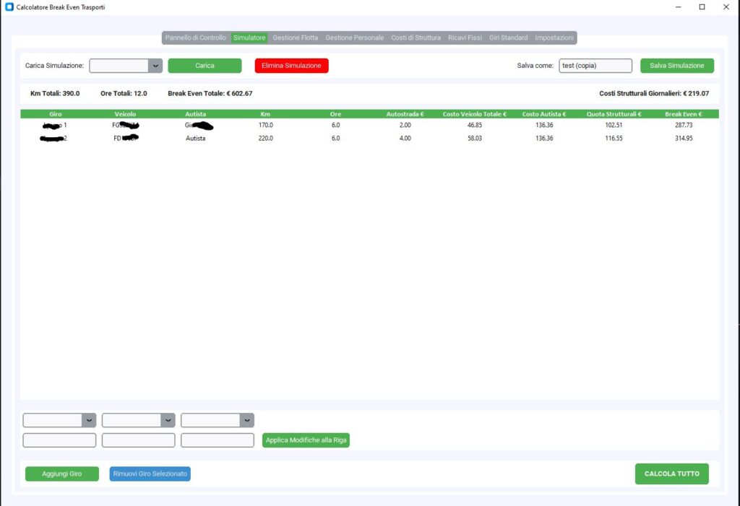Select the Costi di Struttura tab
Viewport: 740px width, 506px height.
pyautogui.click(x=416, y=38)
